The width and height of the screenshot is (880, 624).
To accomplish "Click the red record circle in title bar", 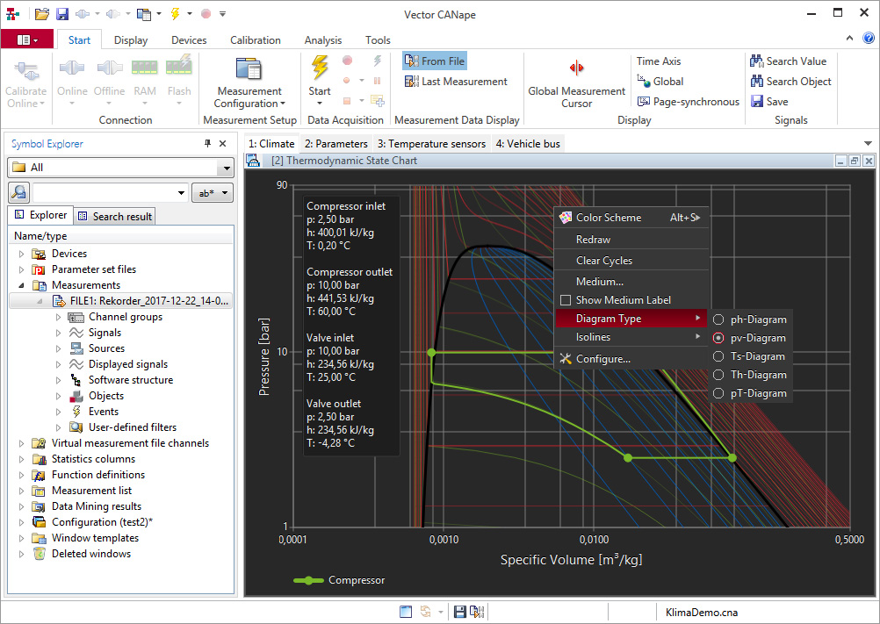I will (x=206, y=14).
